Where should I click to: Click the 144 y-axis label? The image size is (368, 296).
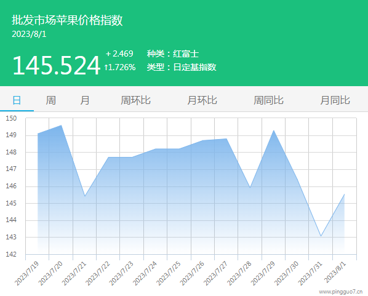11,220
